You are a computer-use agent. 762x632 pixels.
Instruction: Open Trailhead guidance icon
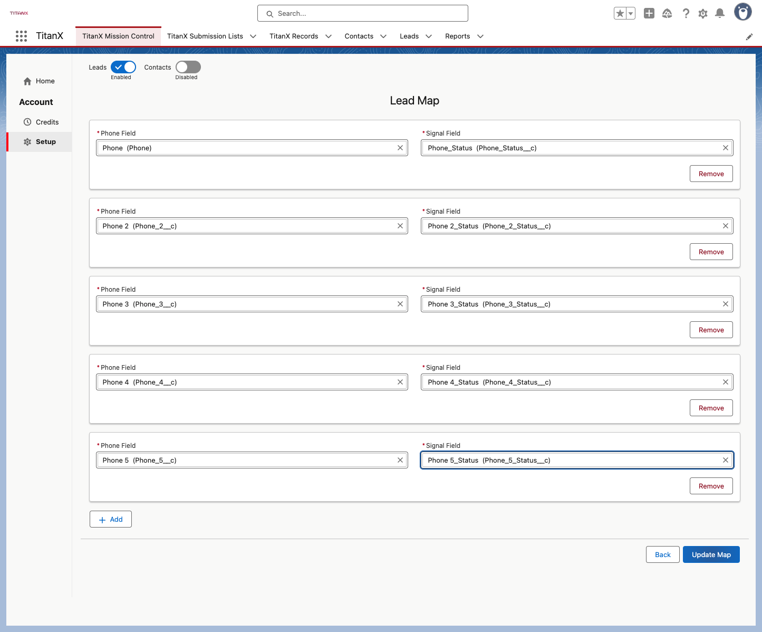click(667, 14)
